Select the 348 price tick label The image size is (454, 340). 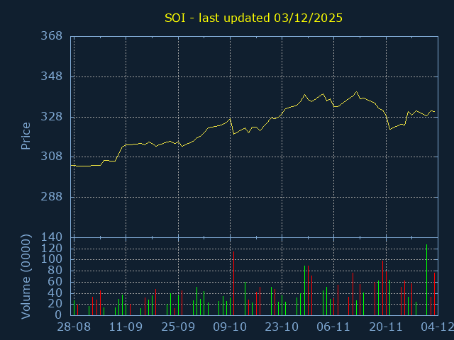51,76
